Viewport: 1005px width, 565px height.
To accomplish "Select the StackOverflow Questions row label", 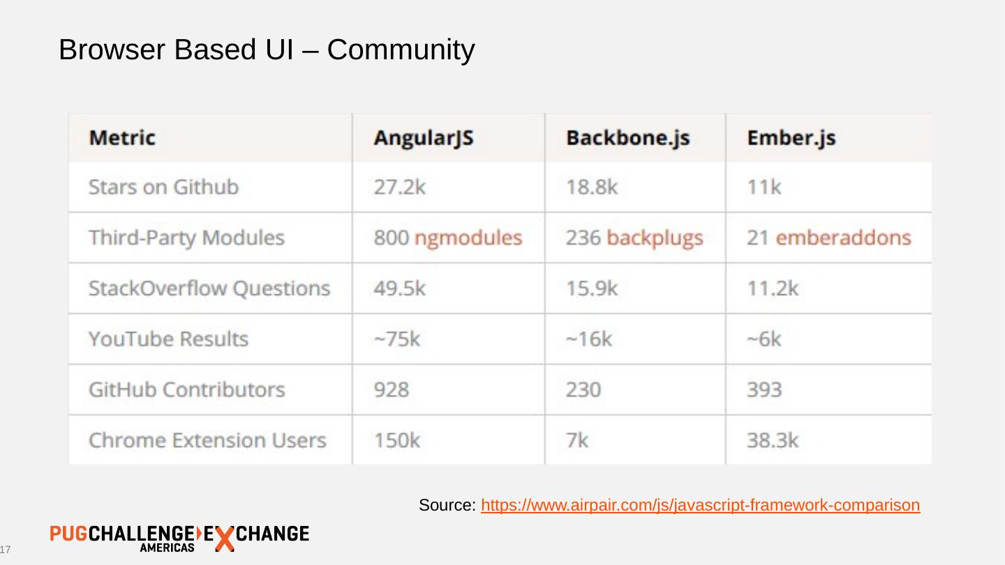I will pyautogui.click(x=209, y=288).
